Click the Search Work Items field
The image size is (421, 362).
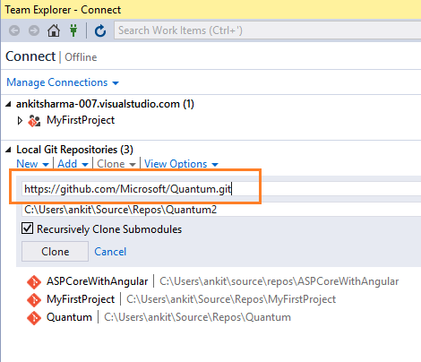(268, 30)
